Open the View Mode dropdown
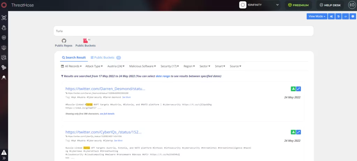The height and width of the screenshot is (161, 357). (x=317, y=16)
